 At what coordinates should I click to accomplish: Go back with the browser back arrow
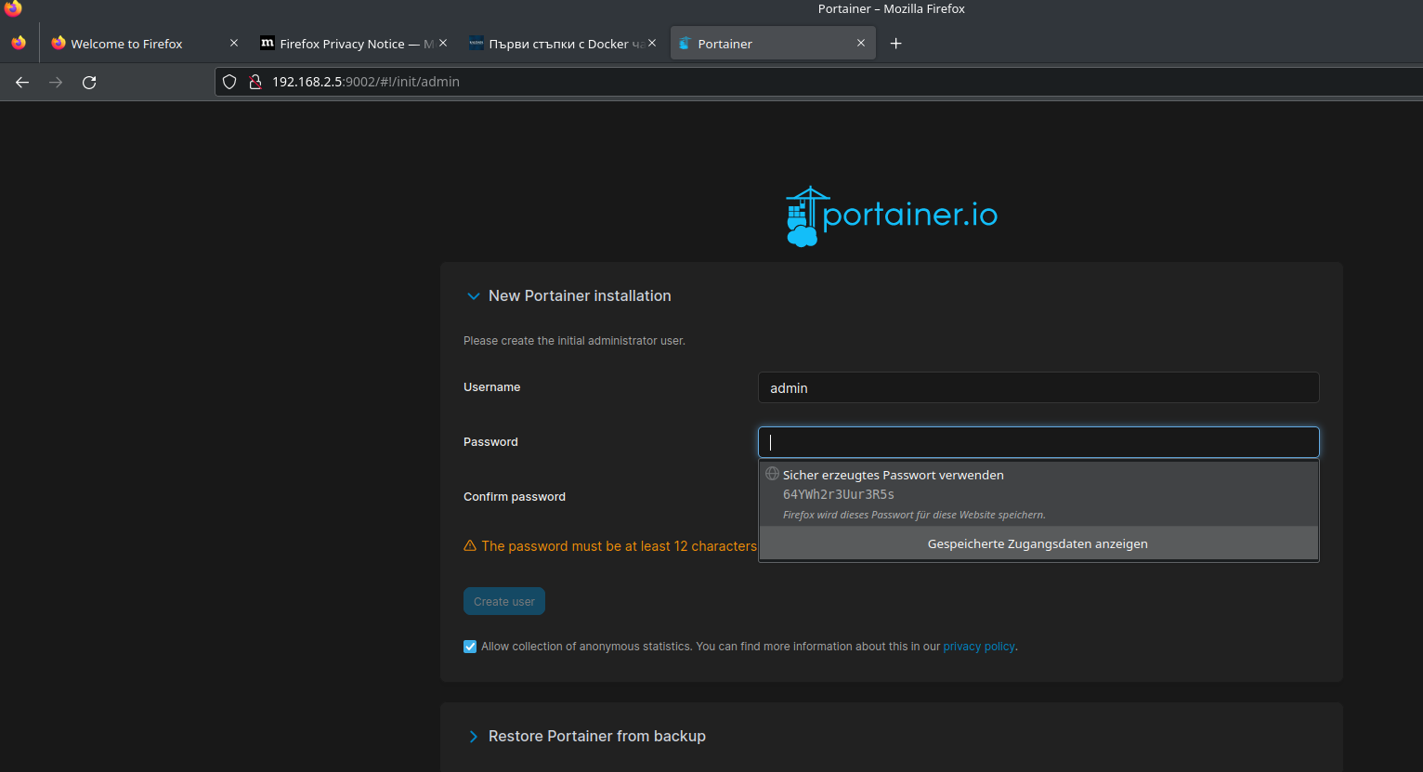click(22, 82)
